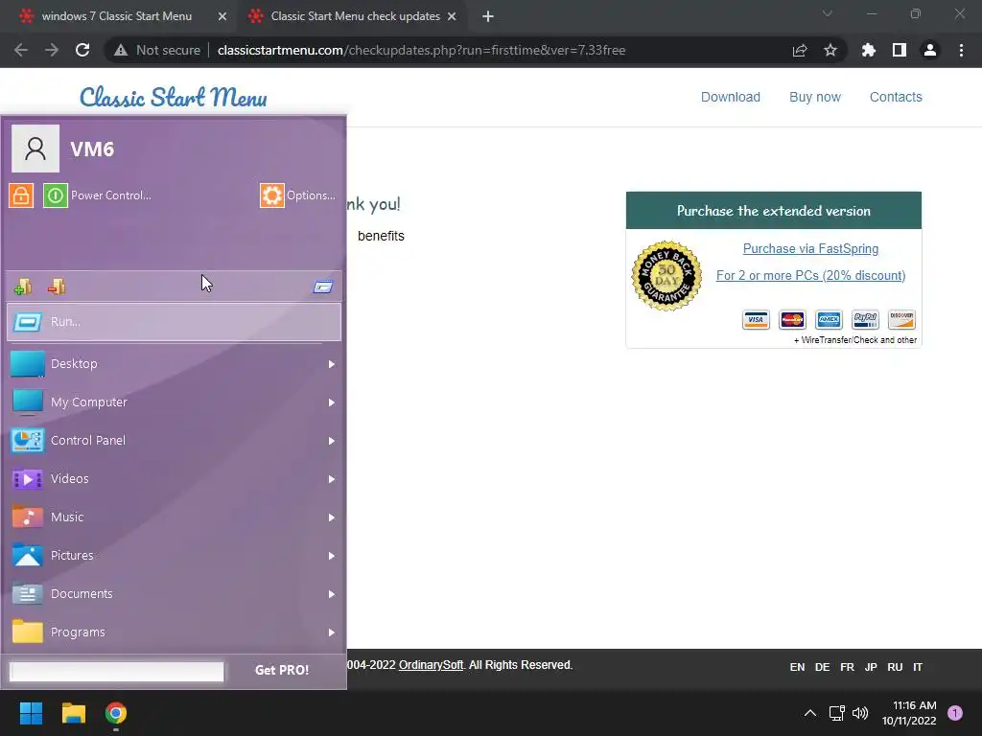Open Power Control green power icon
The image size is (982, 736).
[55, 195]
